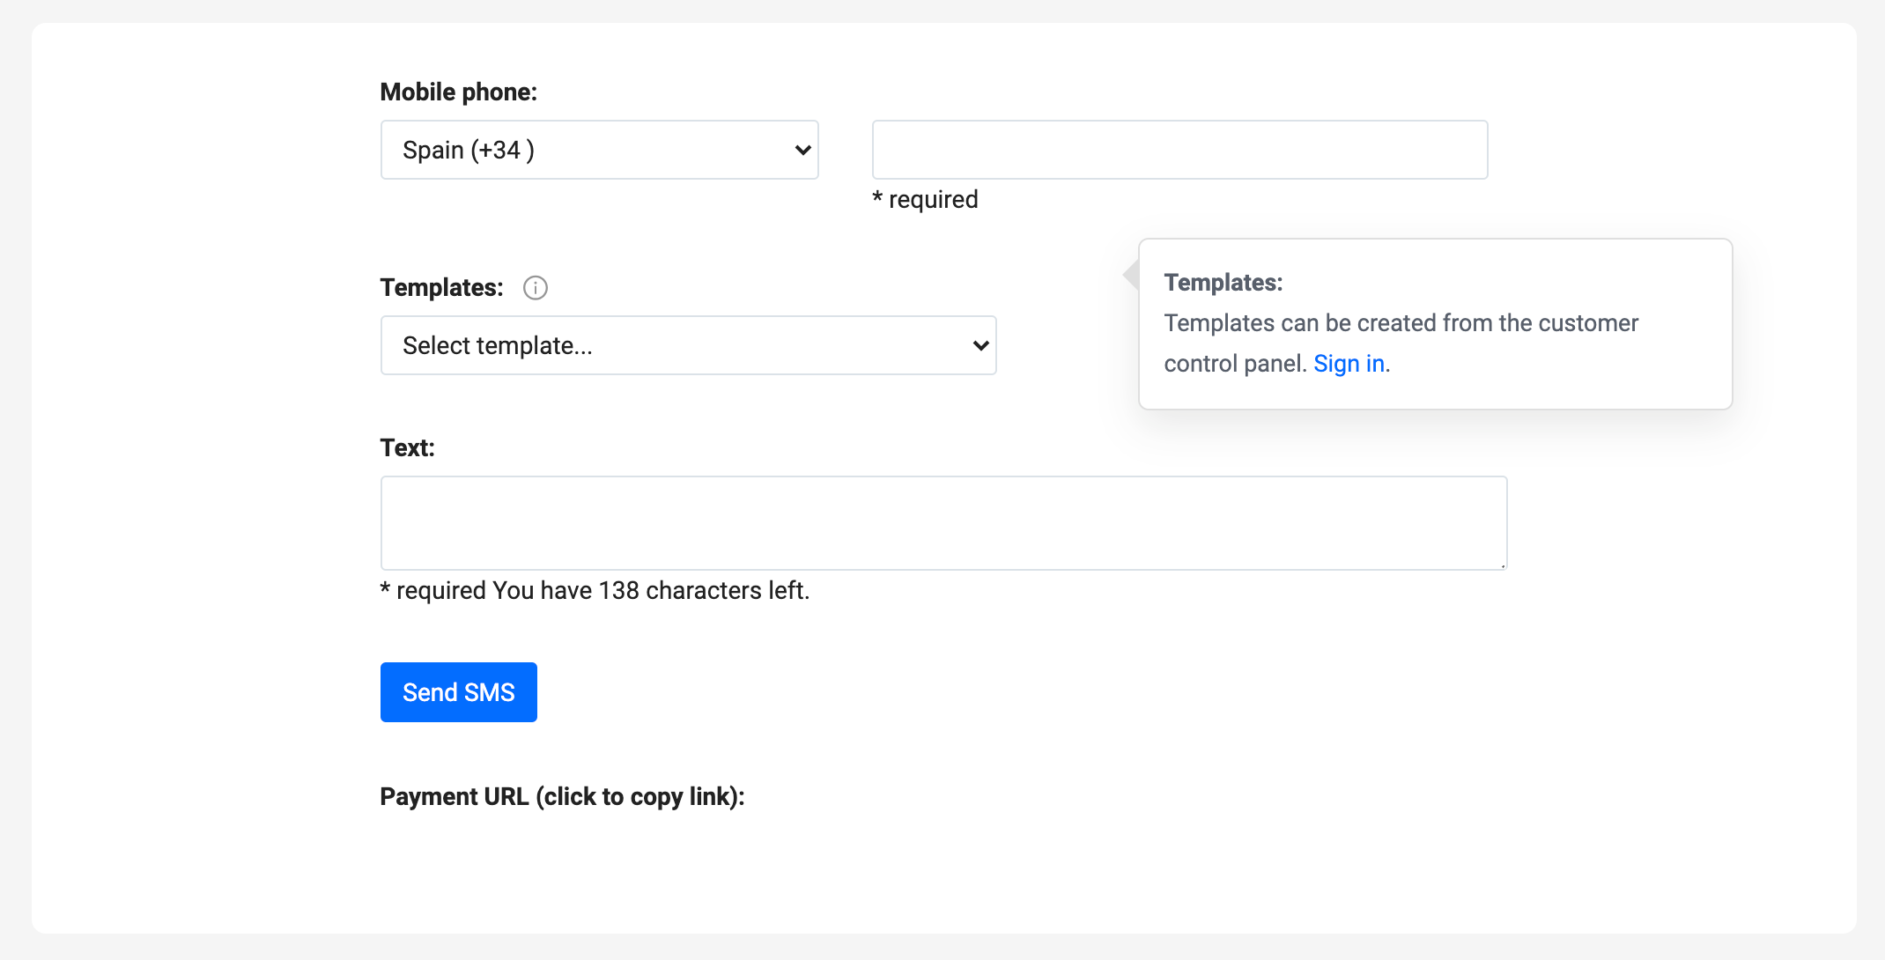The width and height of the screenshot is (1885, 960).
Task: Open the Select template dropdown
Action: click(689, 345)
